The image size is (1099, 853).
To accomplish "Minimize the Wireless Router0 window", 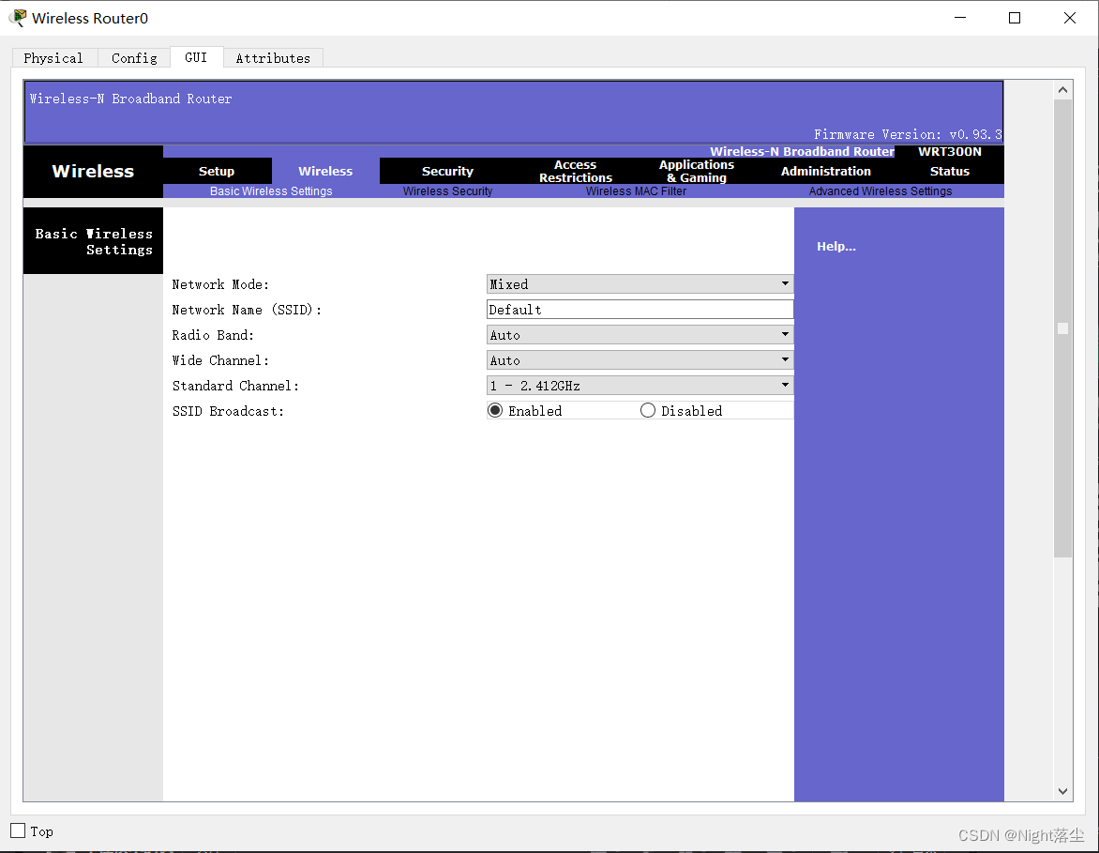I will click(960, 18).
